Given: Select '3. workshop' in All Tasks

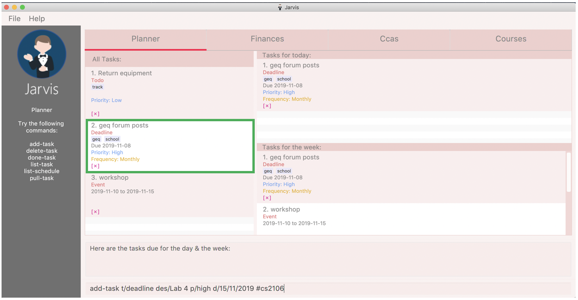Looking at the screenshot, I should 110,178.
